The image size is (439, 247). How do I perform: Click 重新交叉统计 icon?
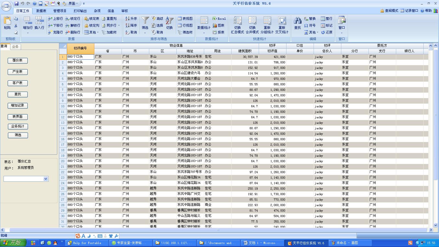point(282,25)
